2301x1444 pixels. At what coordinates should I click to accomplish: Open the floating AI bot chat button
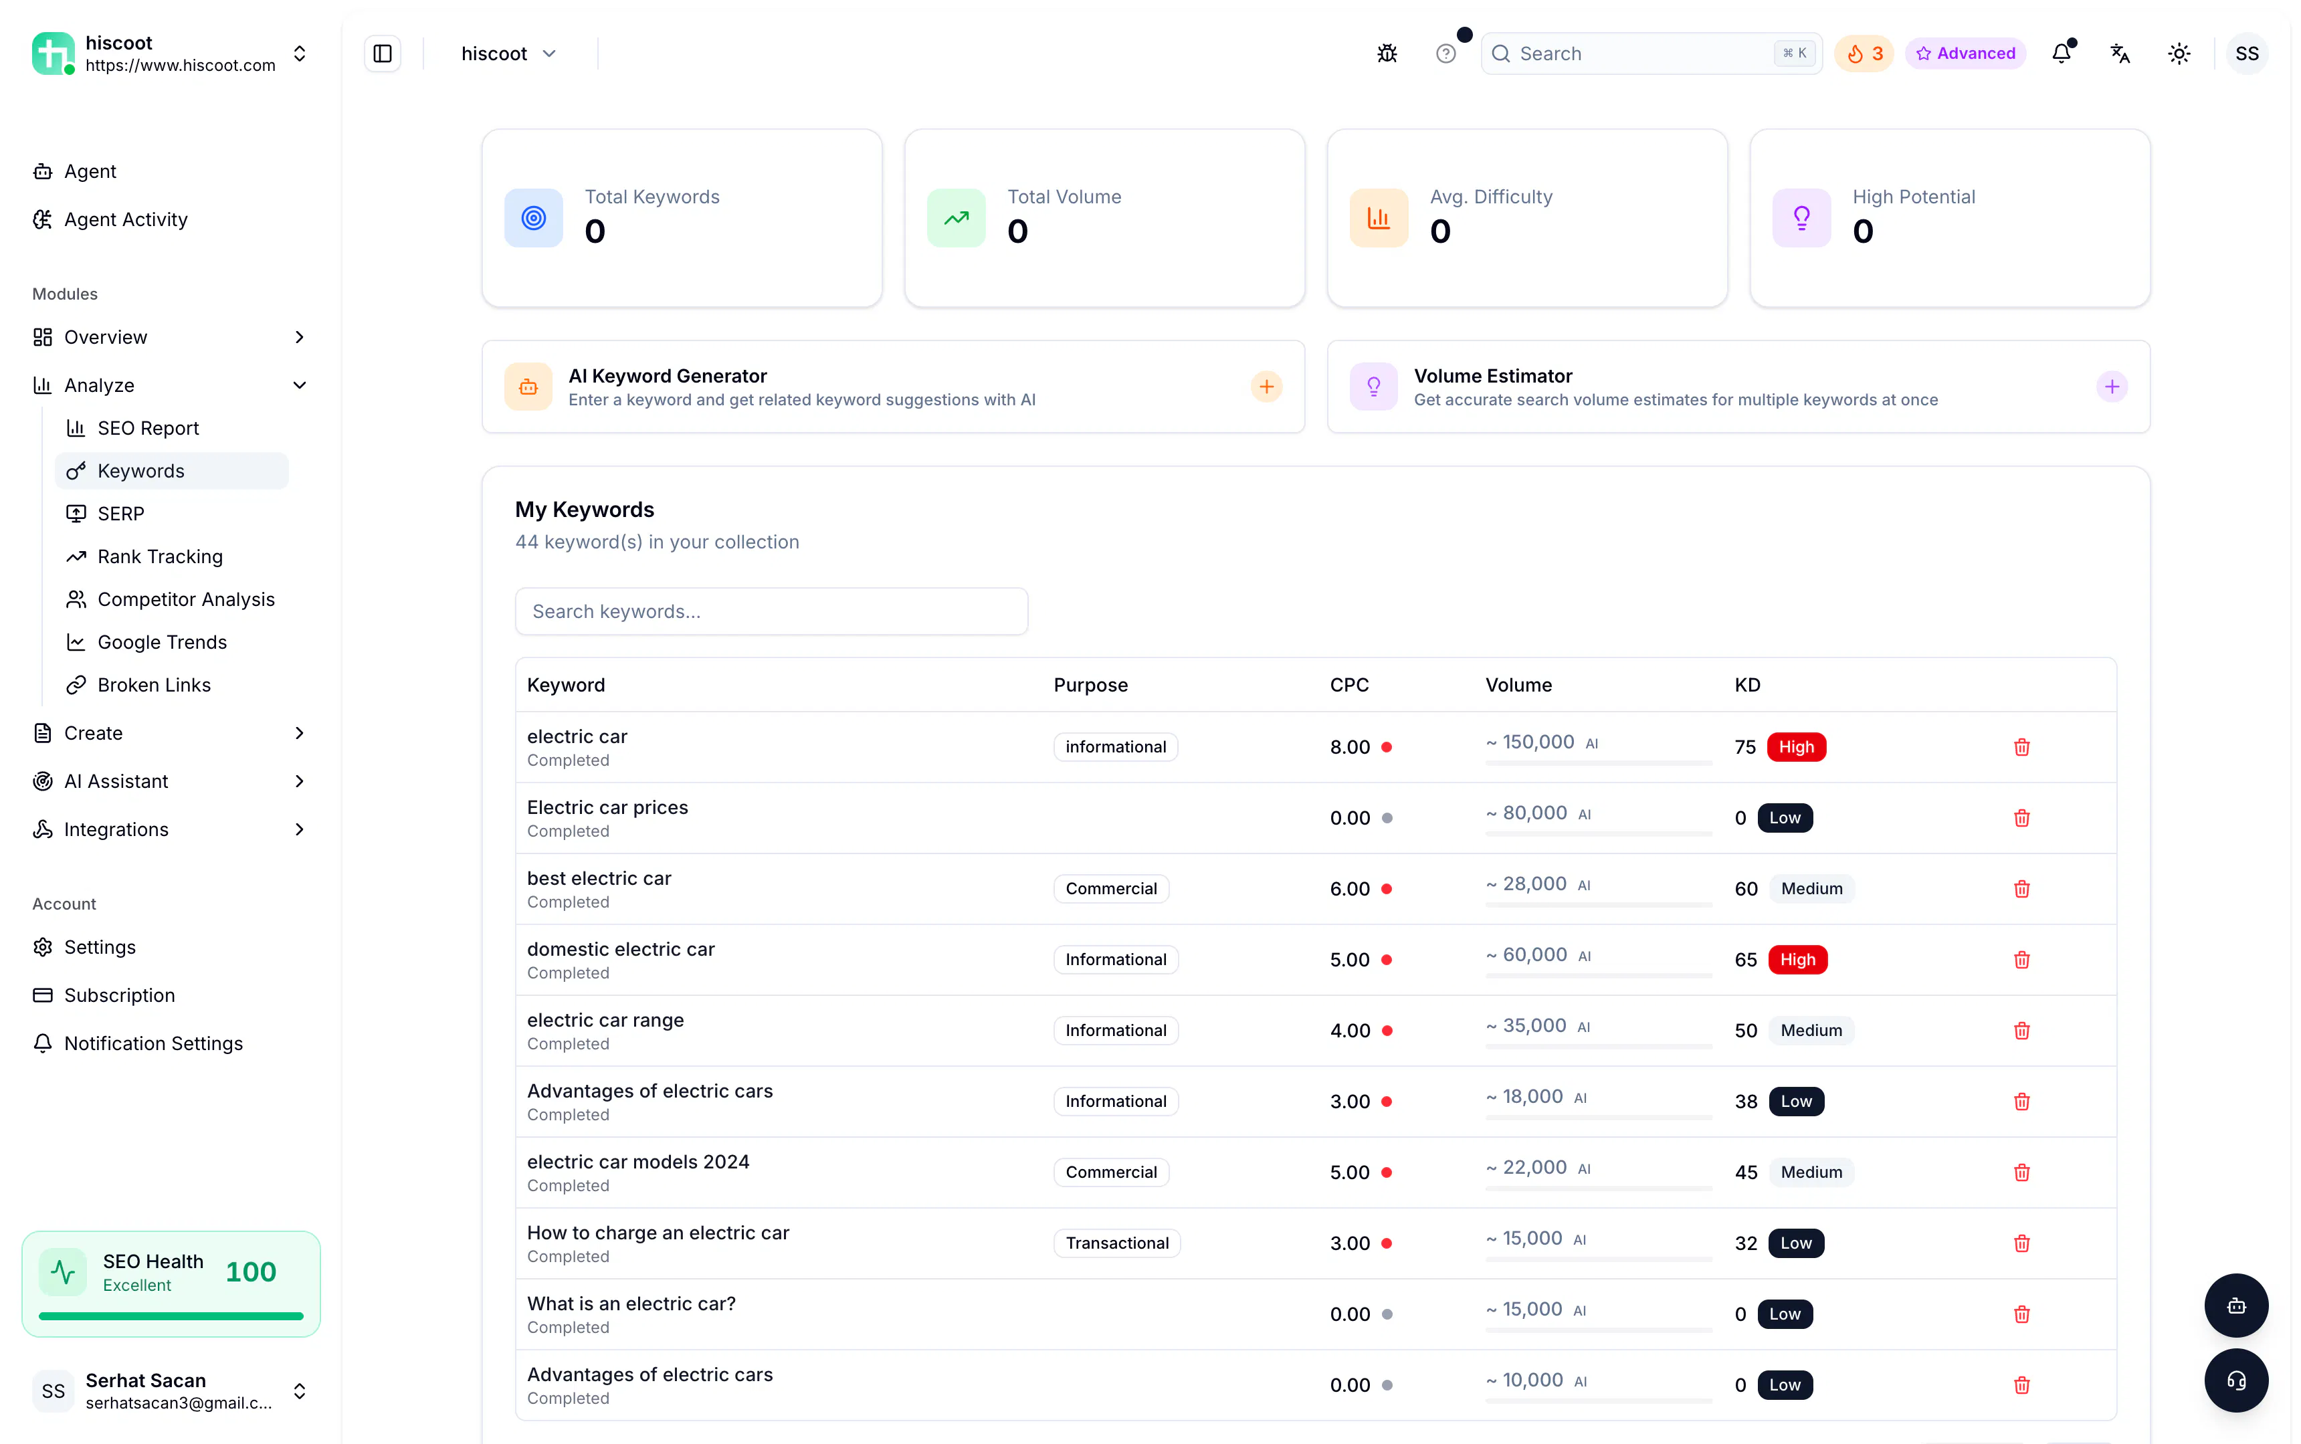click(x=2235, y=1306)
